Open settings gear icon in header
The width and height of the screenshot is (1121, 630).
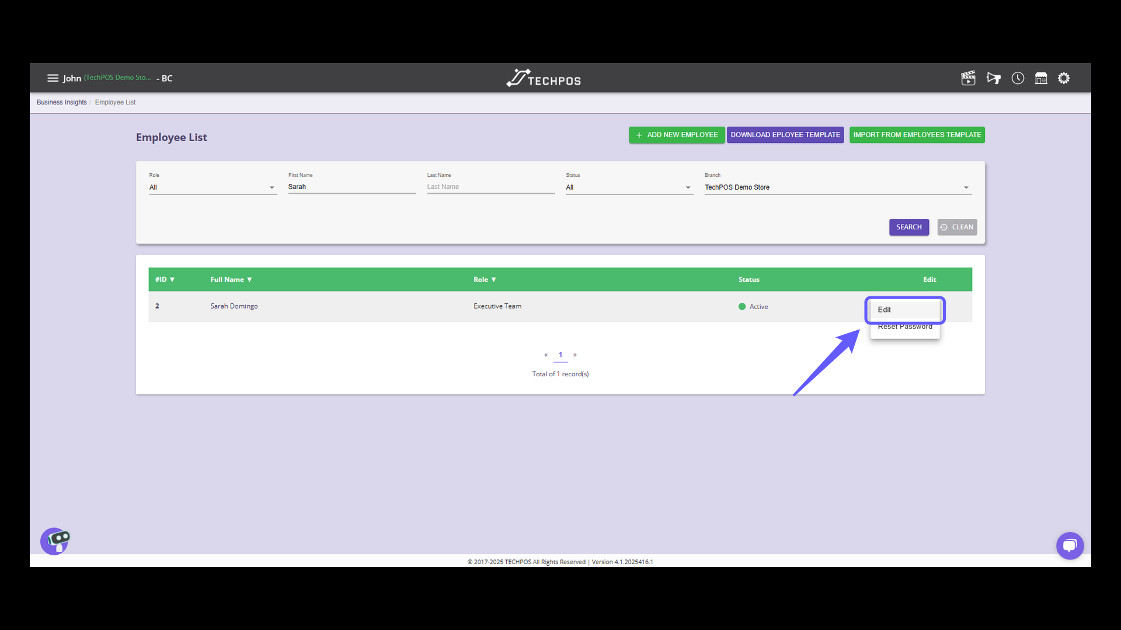[1064, 78]
